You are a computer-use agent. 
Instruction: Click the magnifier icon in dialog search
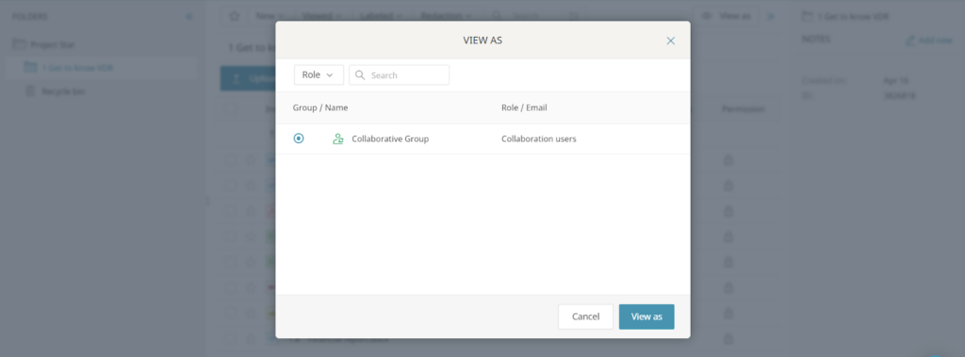coord(361,75)
